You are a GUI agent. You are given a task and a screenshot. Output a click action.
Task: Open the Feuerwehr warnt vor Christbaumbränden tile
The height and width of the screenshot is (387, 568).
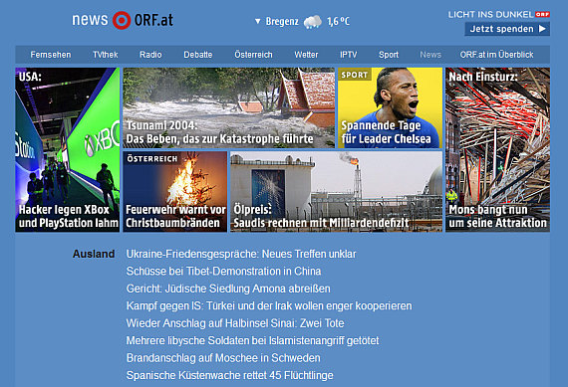click(x=175, y=192)
